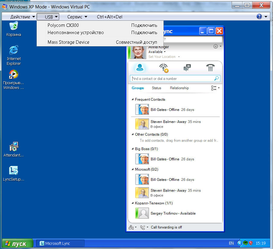Image resolution: width=273 pixels, height=249 pixels.
Task: Open the dropdown arrow beside options gear
Action: point(220,46)
